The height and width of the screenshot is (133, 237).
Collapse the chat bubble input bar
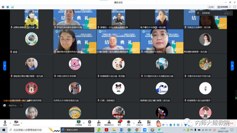tap(21, 105)
